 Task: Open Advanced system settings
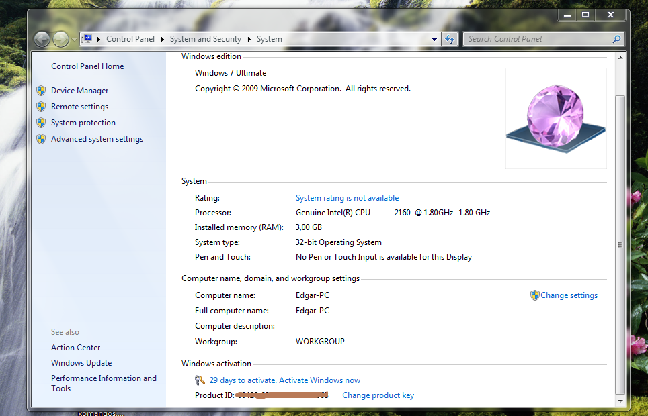click(x=97, y=139)
